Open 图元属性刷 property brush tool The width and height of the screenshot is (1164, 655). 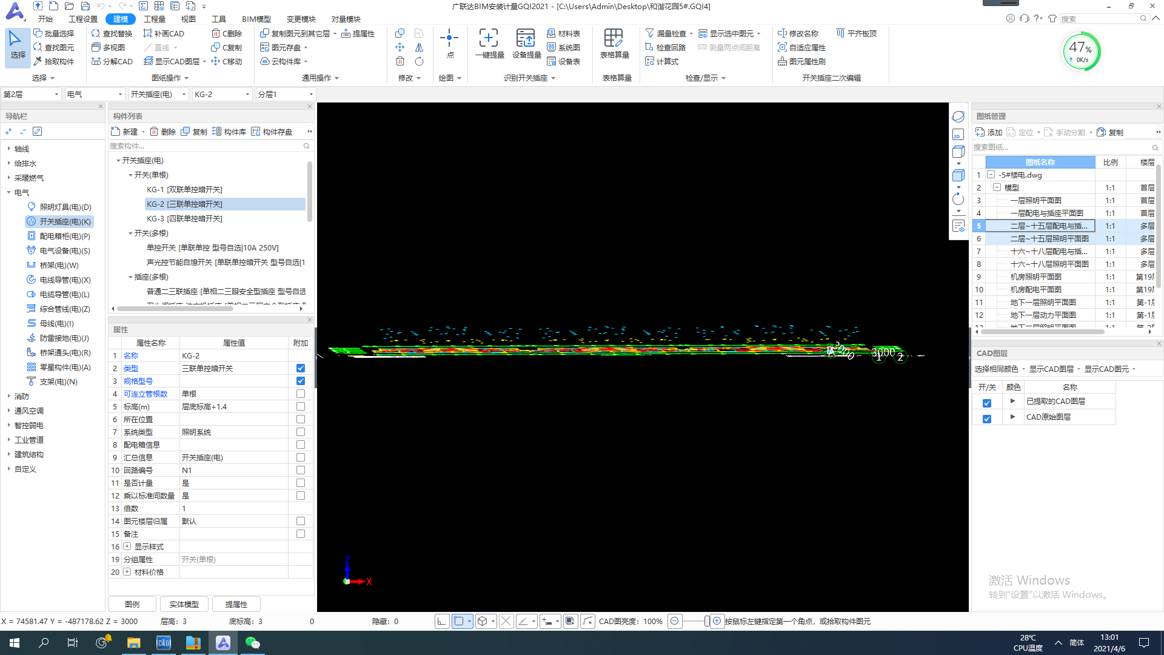[x=802, y=61]
